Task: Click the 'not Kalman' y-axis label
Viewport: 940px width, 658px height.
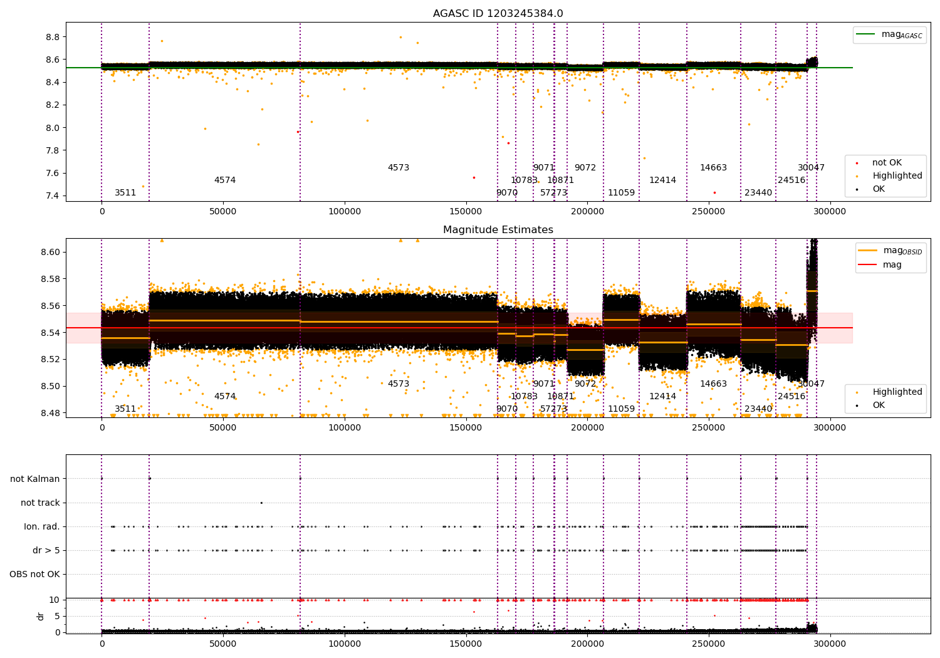Action: coord(35,479)
